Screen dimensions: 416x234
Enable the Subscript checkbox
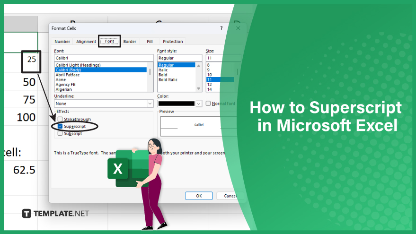point(60,133)
